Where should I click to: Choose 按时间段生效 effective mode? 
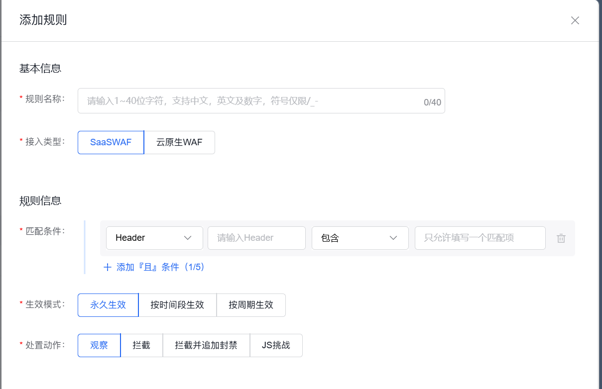pos(177,305)
